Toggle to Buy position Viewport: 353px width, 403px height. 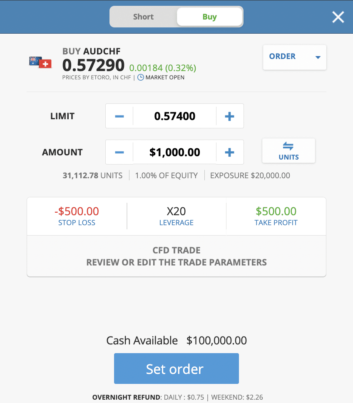[x=209, y=17]
